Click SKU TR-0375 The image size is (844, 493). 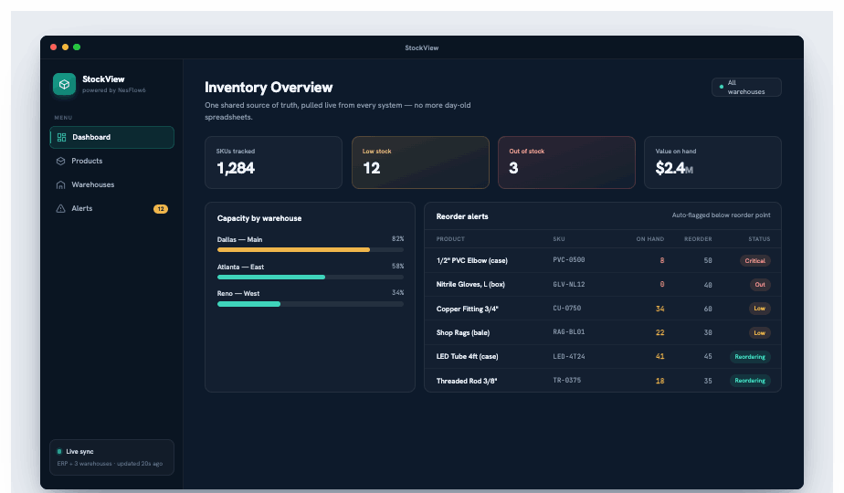tap(567, 380)
